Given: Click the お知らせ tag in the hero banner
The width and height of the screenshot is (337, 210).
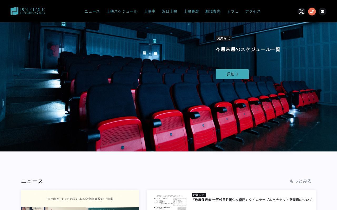Looking at the screenshot, I should (x=224, y=38).
